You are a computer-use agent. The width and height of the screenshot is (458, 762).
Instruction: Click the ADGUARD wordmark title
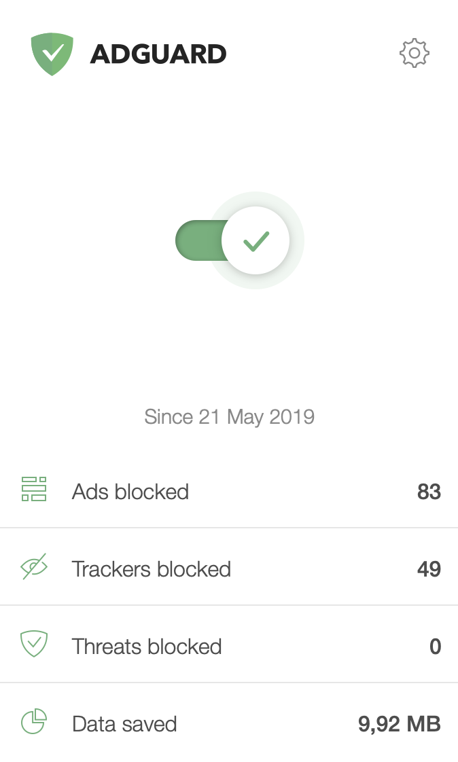(158, 54)
